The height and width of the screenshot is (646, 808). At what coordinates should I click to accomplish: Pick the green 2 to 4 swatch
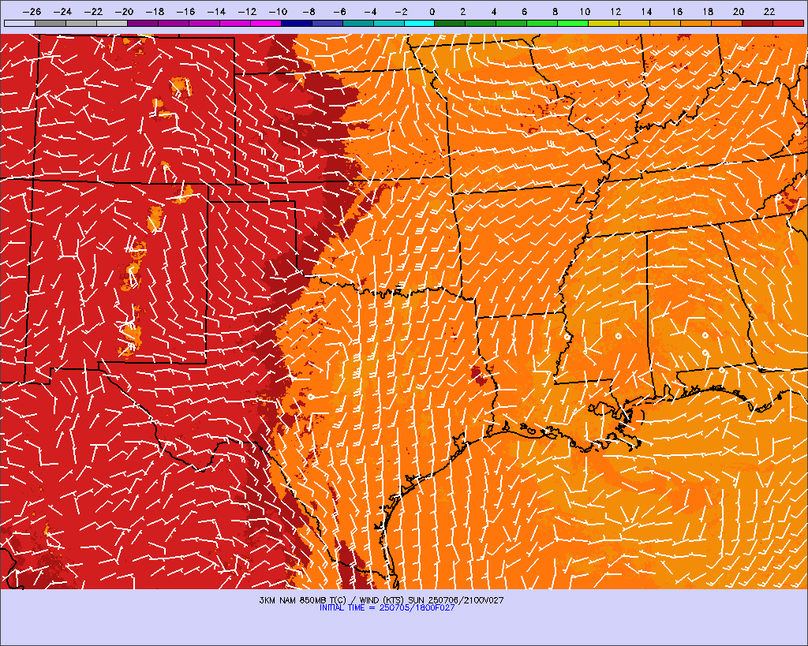[481, 23]
